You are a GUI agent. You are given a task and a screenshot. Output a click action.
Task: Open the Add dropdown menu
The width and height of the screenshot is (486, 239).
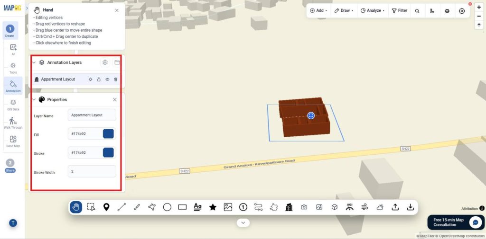[x=318, y=10]
